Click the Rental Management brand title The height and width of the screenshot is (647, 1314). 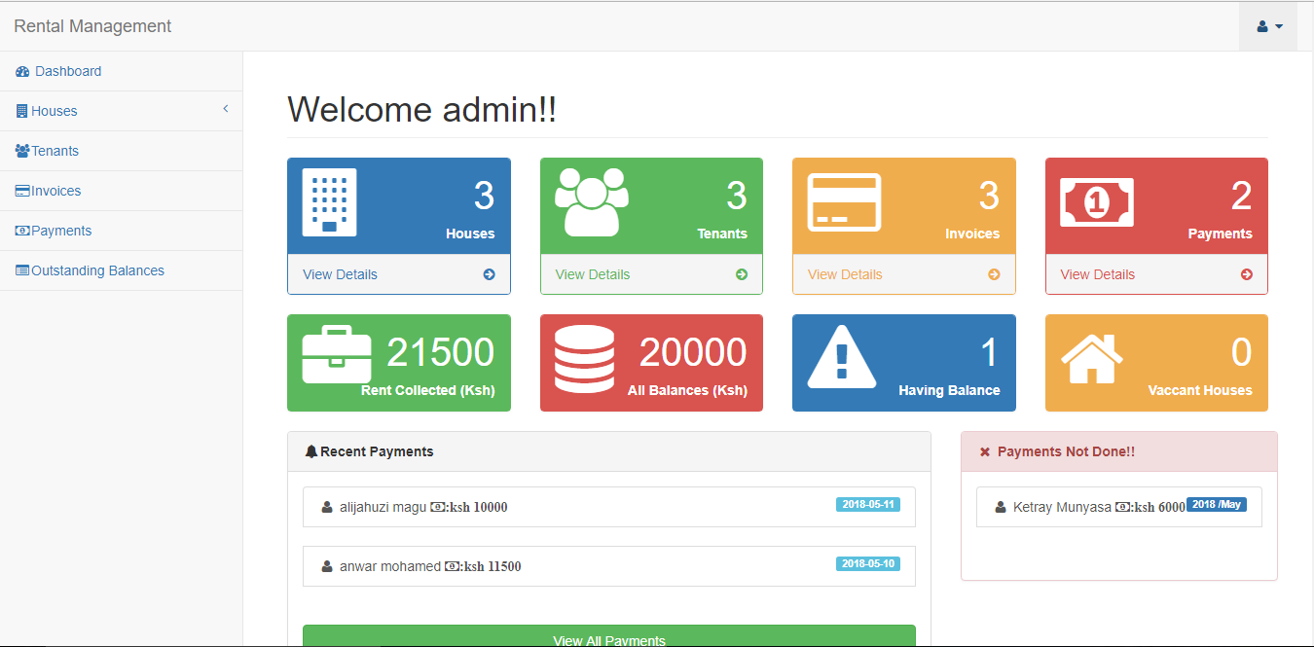92,26
